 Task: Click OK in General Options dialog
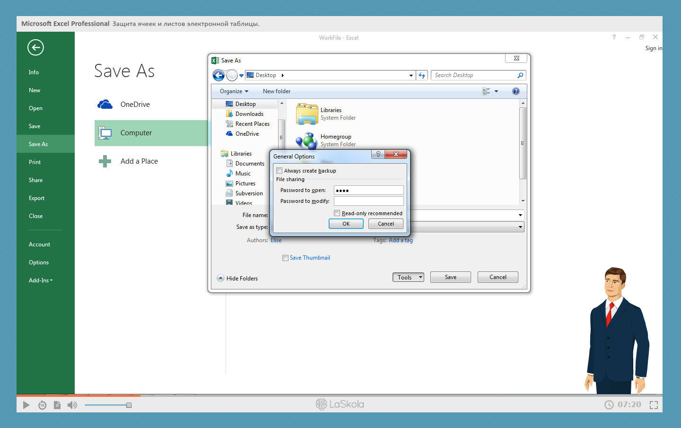coord(346,224)
